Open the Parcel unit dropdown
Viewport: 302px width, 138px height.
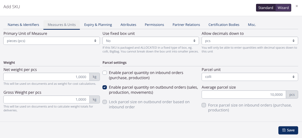250,77
